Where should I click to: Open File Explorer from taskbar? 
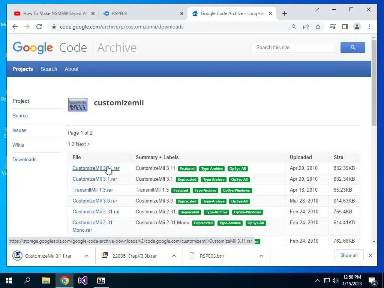point(46,280)
